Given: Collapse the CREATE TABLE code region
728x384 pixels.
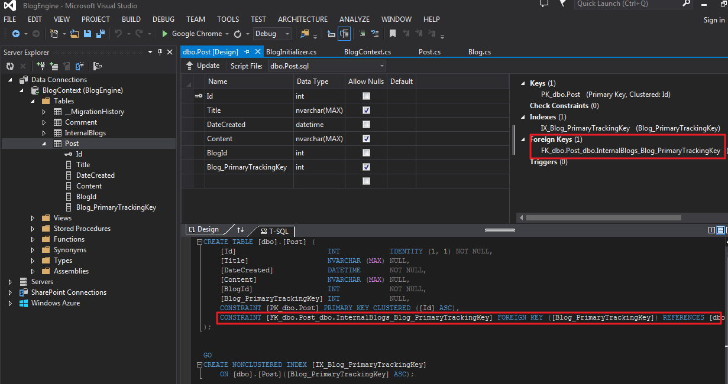Looking at the screenshot, I should pos(200,242).
